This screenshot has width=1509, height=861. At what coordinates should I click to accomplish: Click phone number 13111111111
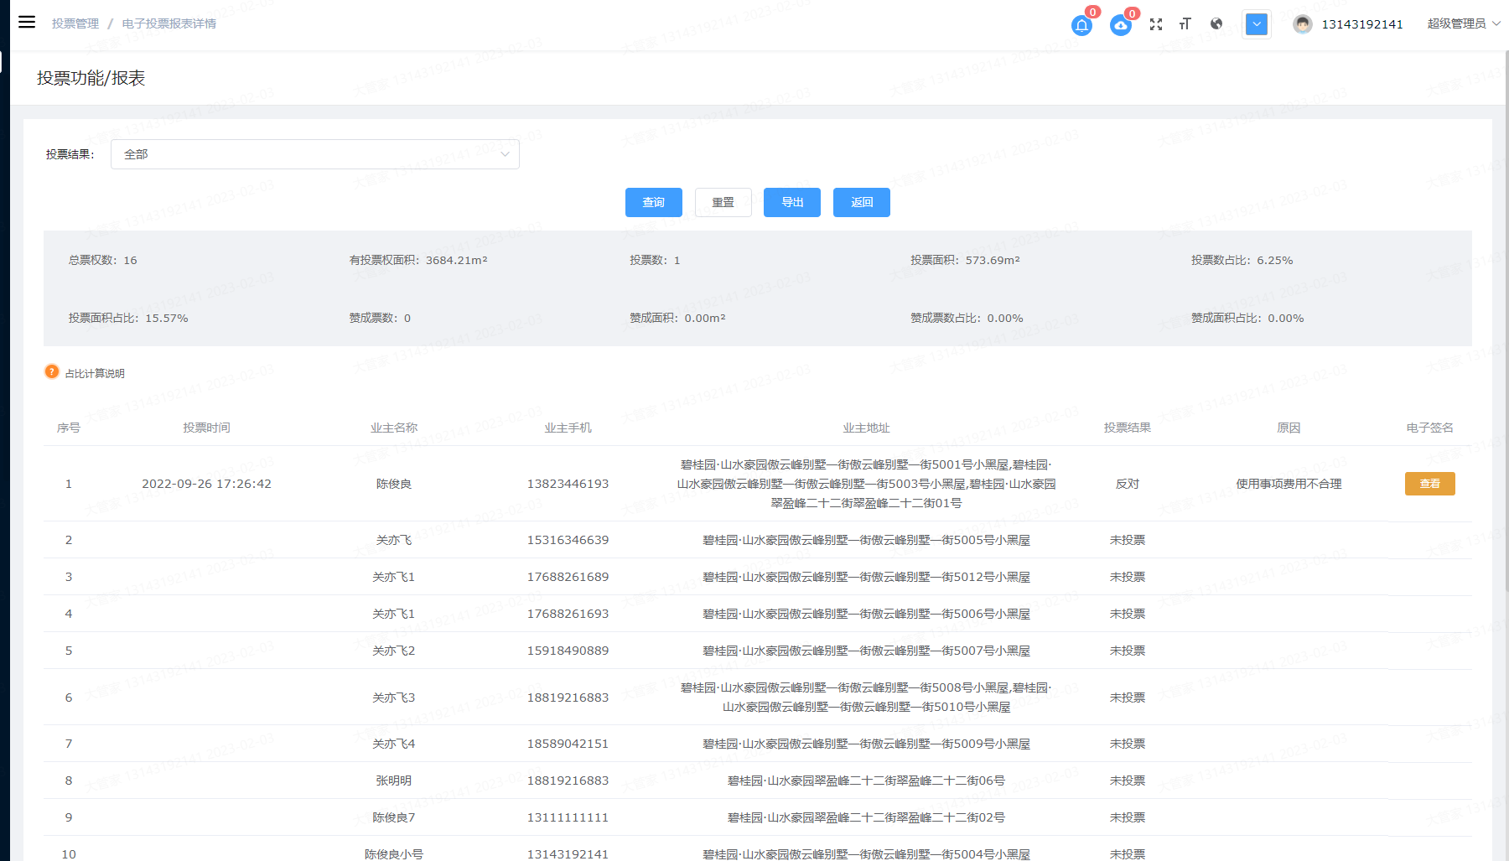click(568, 817)
